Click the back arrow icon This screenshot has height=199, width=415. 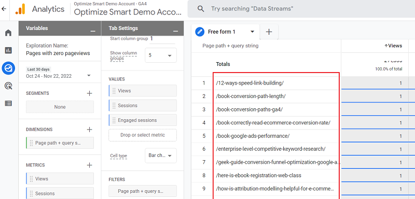point(4,9)
